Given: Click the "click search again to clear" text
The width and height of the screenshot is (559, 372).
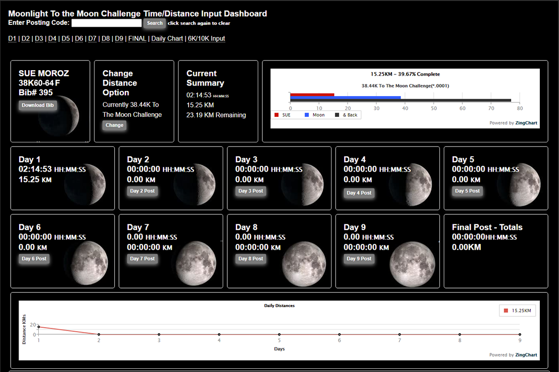Looking at the screenshot, I should click(199, 23).
